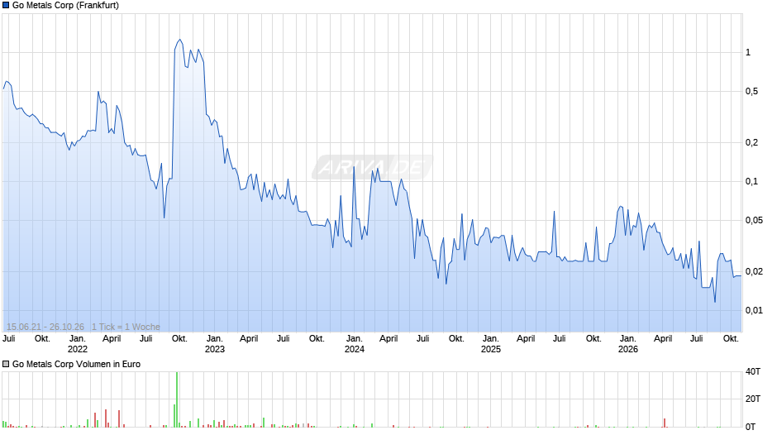Click the price axis label '0,5'
Screen dimensions: 777x435
(x=751, y=91)
